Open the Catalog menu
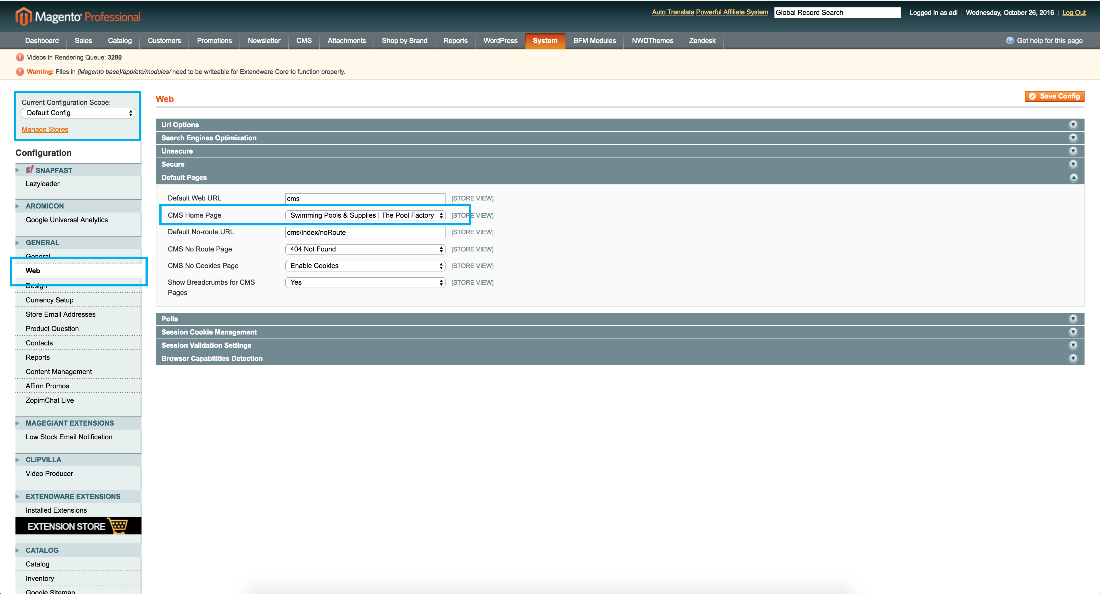This screenshot has height=594, width=1100. point(120,41)
